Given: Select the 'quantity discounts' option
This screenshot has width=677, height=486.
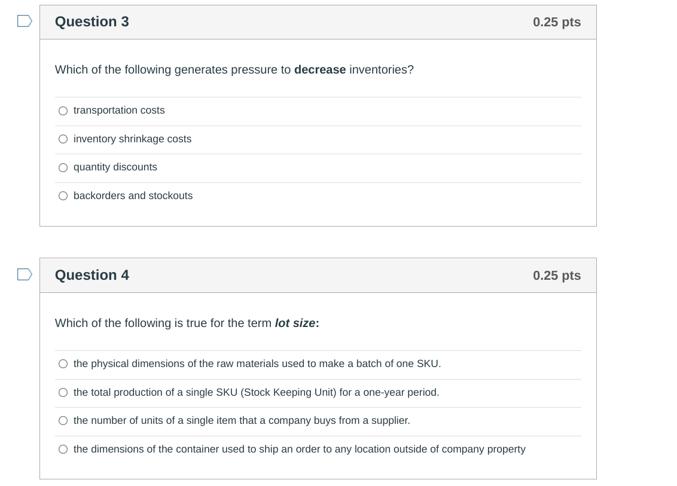Looking at the screenshot, I should tap(63, 167).
